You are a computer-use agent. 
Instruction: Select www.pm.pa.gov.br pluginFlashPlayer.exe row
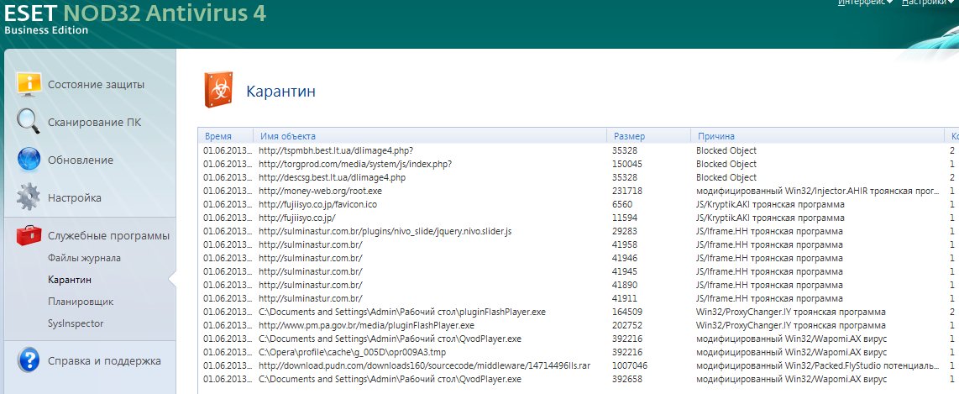(579, 325)
